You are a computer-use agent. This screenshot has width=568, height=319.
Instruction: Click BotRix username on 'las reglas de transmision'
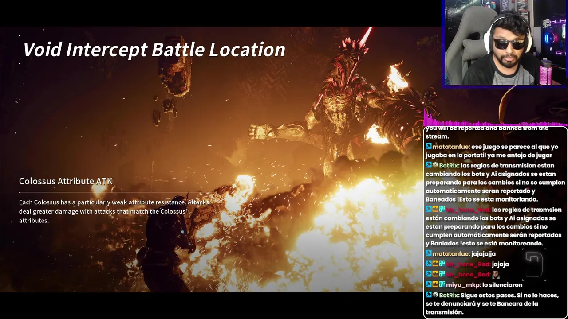point(449,165)
